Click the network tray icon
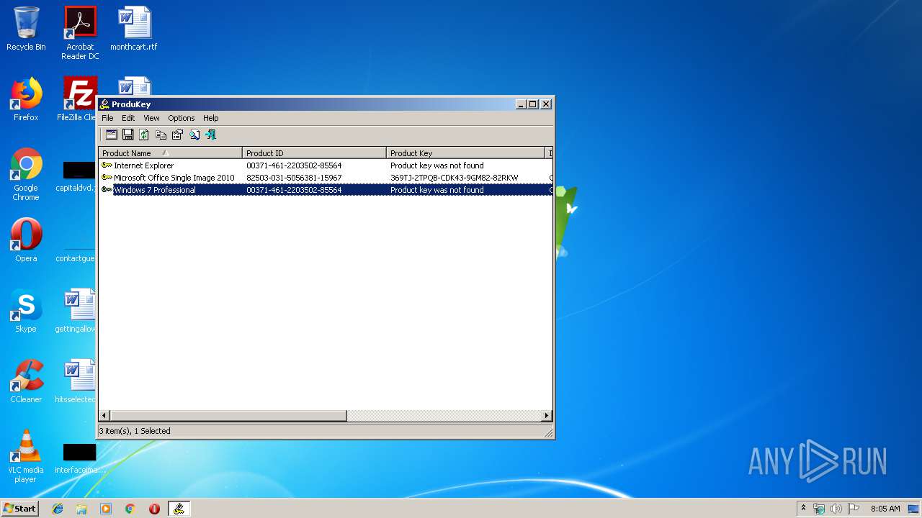This screenshot has height=518, width=922. click(x=819, y=509)
